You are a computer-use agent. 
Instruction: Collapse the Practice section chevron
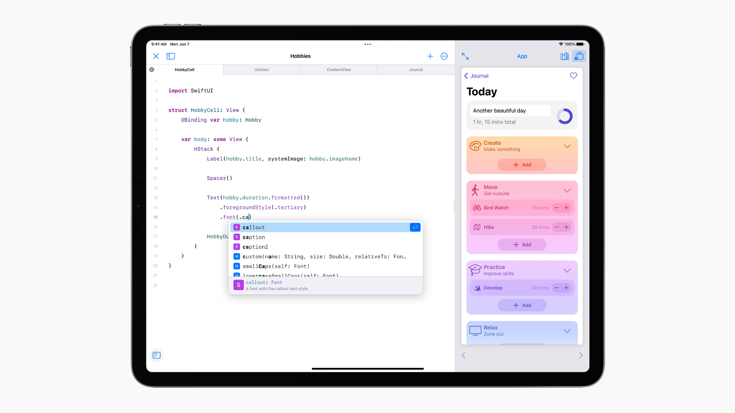[x=567, y=270]
